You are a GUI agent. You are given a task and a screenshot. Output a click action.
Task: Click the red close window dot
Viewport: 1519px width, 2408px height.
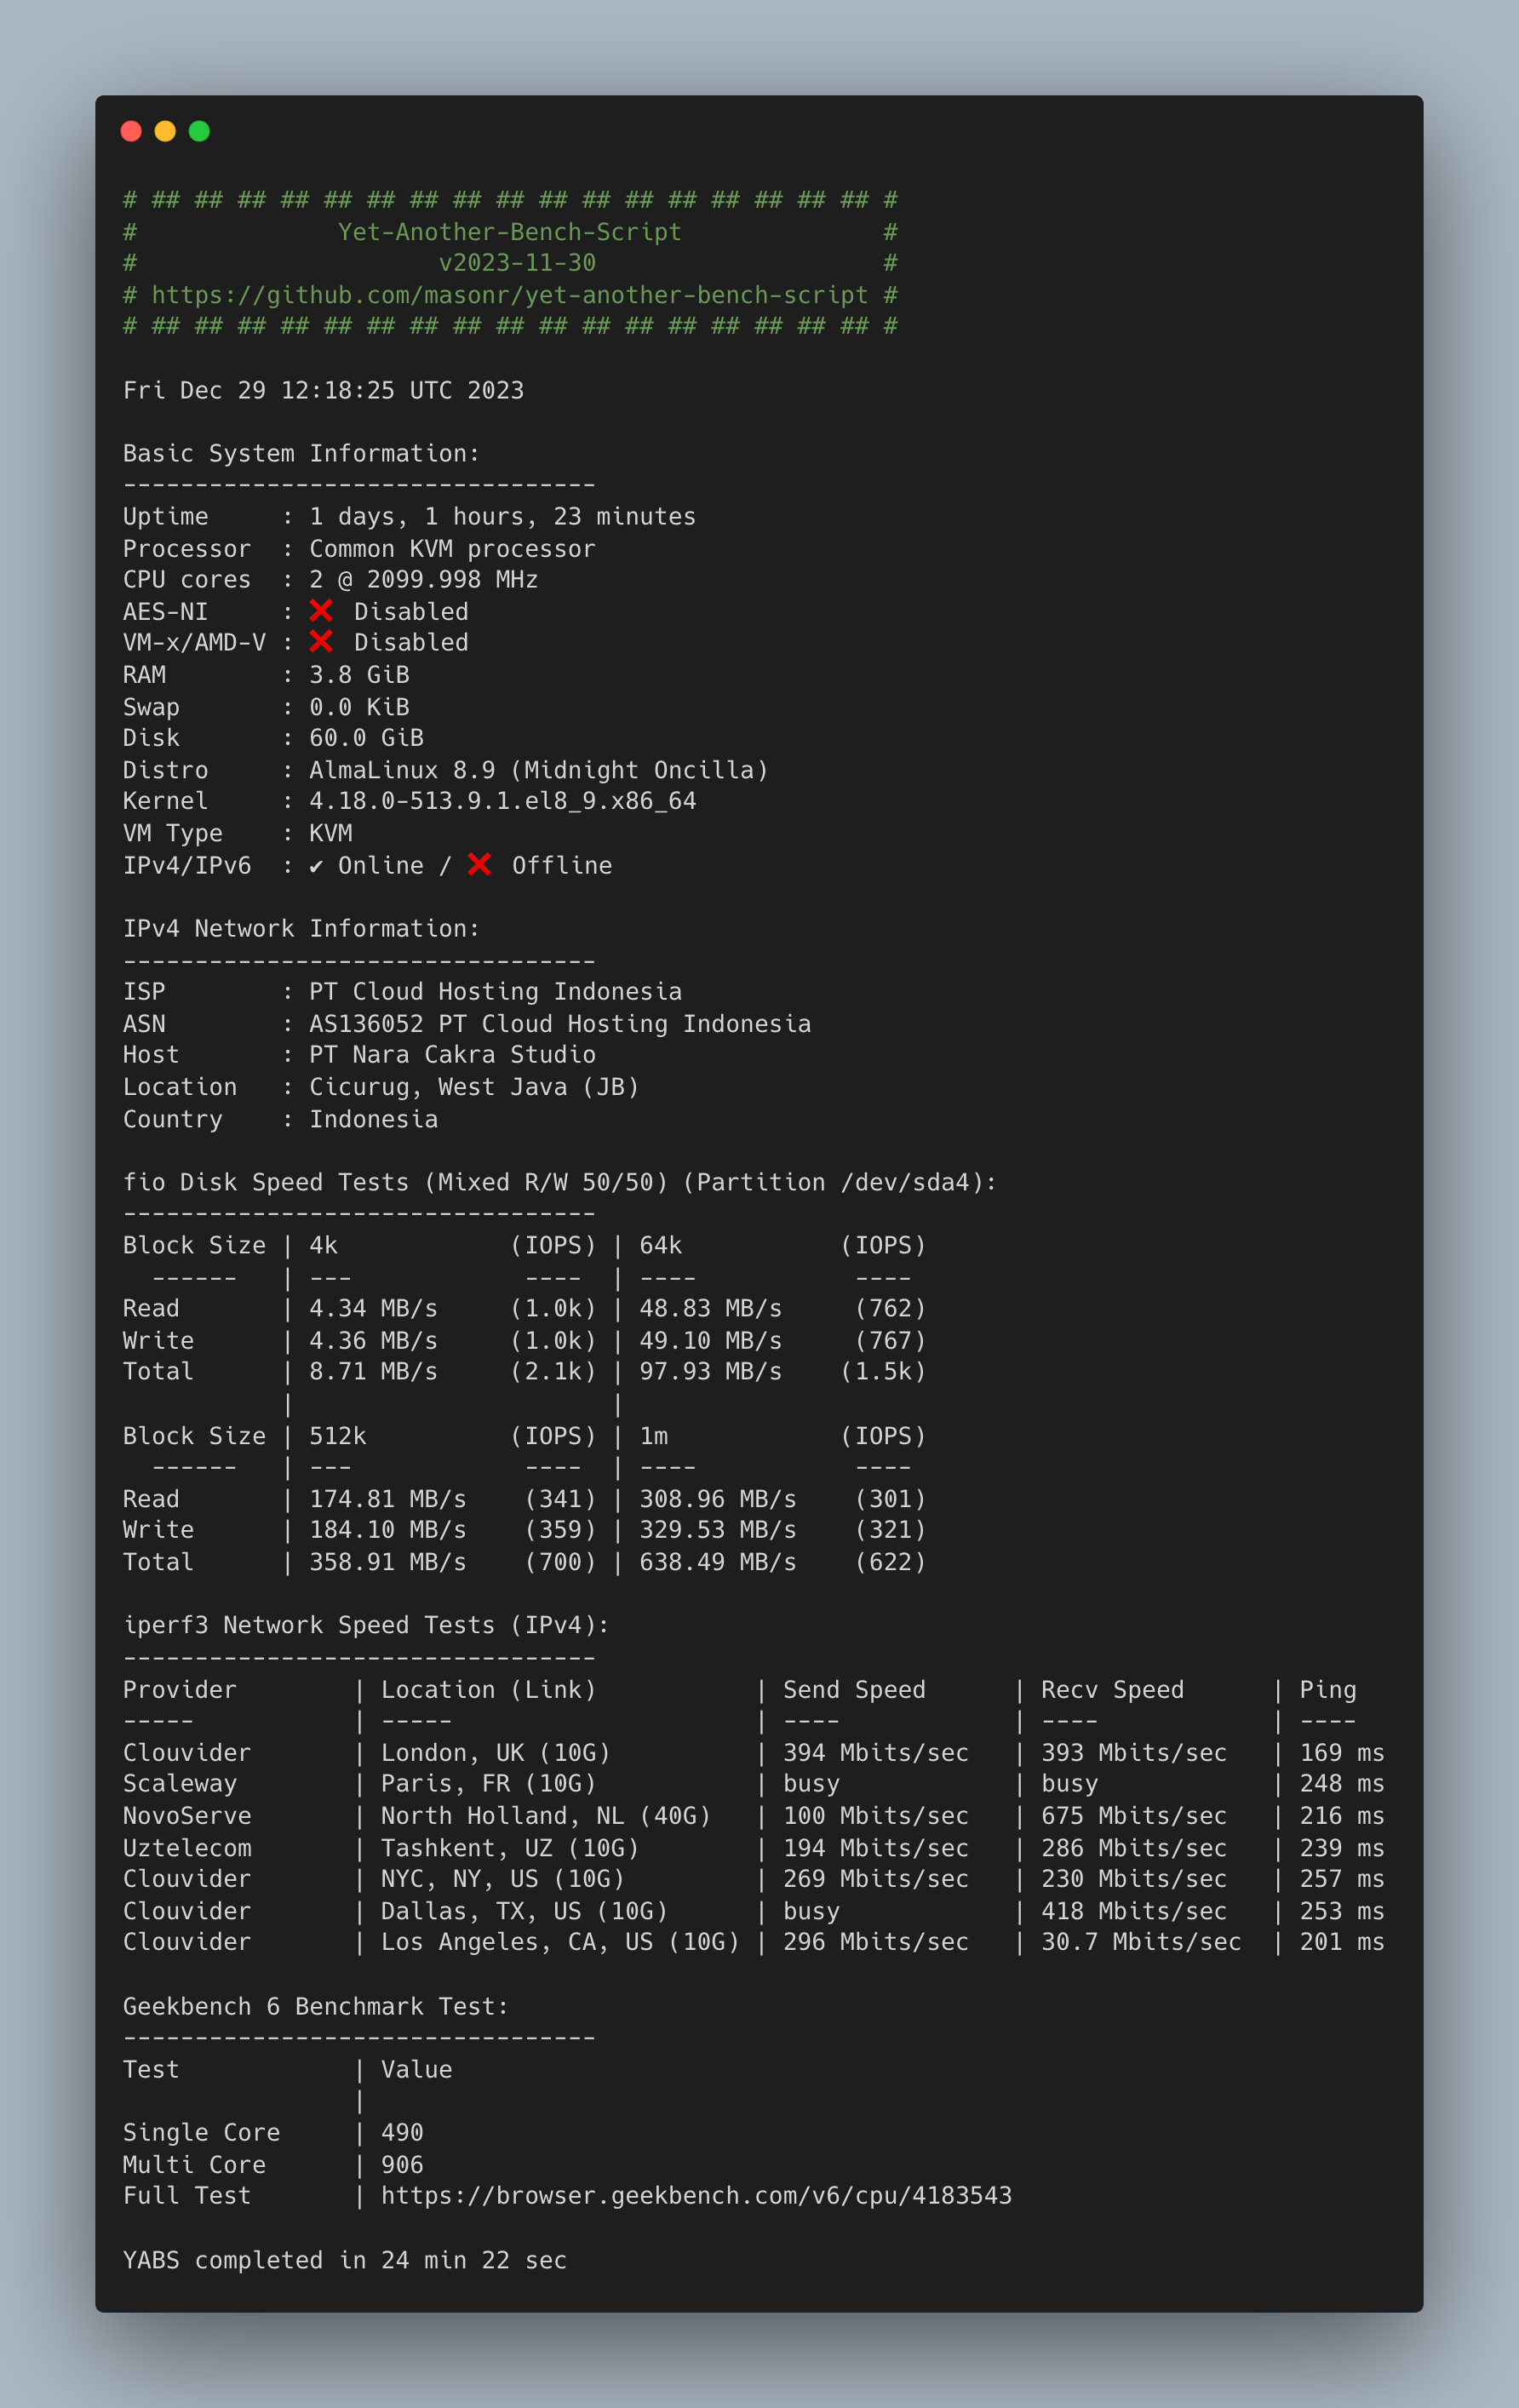pyautogui.click(x=131, y=131)
